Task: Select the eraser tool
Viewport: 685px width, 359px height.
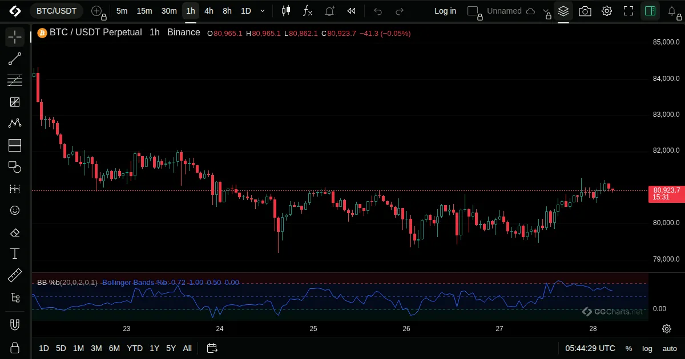Action: [15, 232]
